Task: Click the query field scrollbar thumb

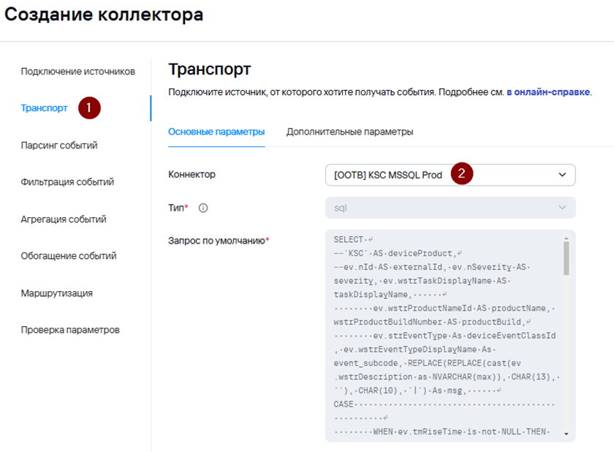Action: tap(566, 258)
